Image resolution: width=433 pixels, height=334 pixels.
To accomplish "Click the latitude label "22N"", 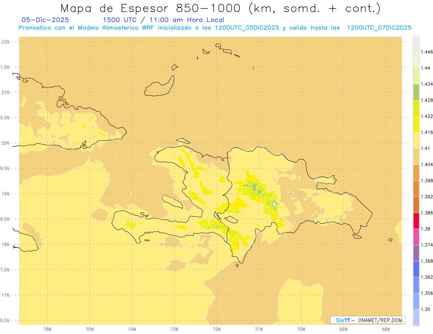I will click(5, 41).
